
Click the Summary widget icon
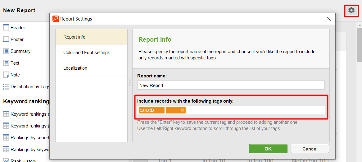6,51
